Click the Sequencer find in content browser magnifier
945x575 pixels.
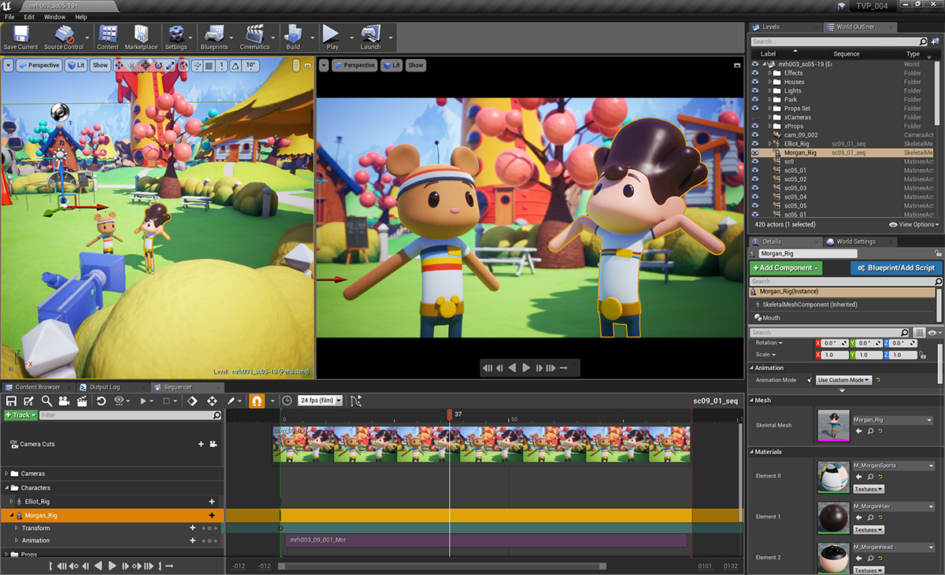pyautogui.click(x=47, y=401)
